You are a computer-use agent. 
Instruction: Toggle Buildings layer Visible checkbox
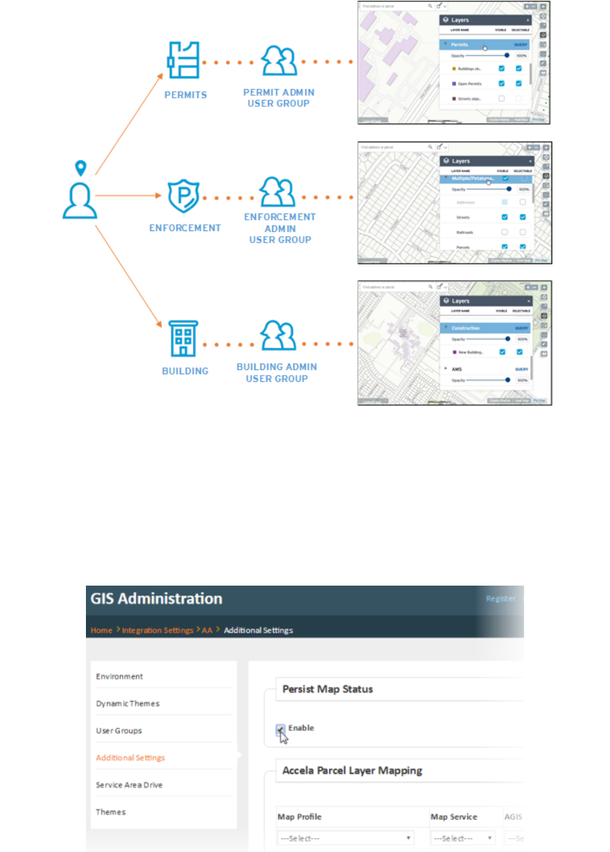[x=502, y=68]
